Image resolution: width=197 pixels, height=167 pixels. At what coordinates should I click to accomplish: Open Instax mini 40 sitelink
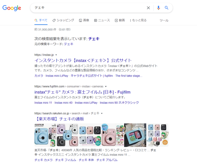[63, 103]
